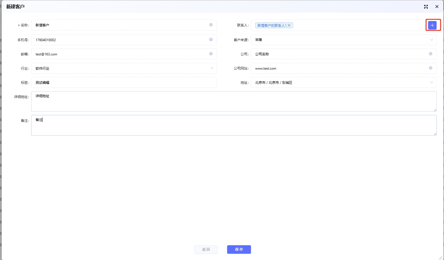Screen dimensions: 444x260
Task: Clear the 公司 field value
Action: click(x=430, y=54)
